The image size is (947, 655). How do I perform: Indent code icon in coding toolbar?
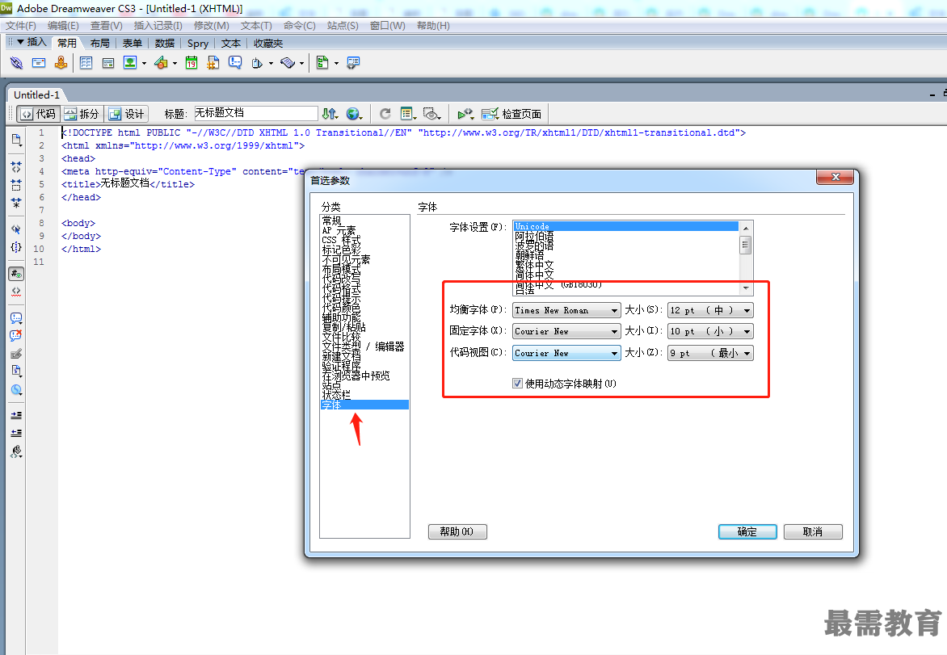pyautogui.click(x=16, y=415)
